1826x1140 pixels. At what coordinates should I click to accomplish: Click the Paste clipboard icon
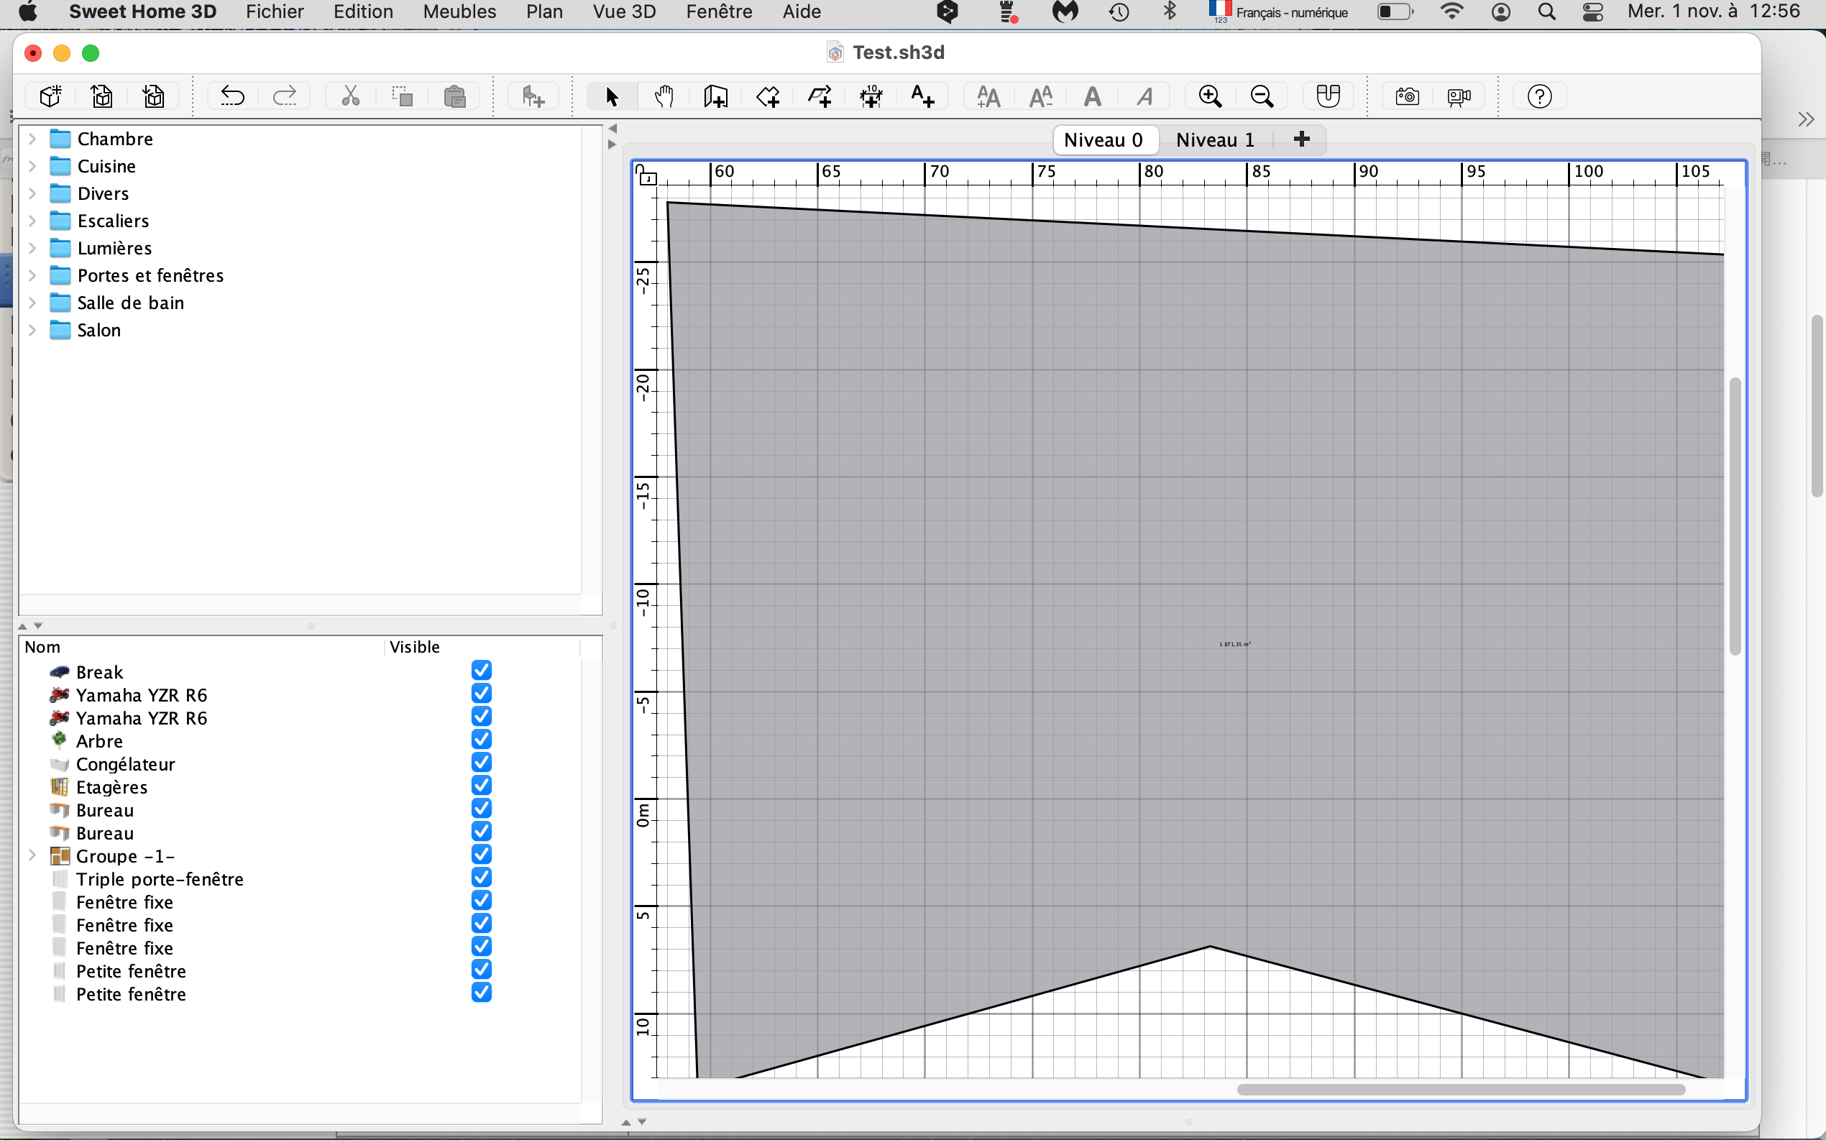pos(454,96)
